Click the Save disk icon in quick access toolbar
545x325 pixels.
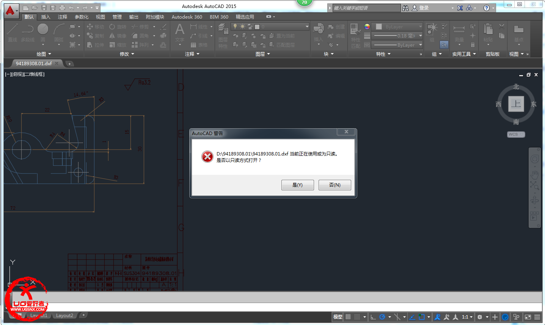click(44, 8)
